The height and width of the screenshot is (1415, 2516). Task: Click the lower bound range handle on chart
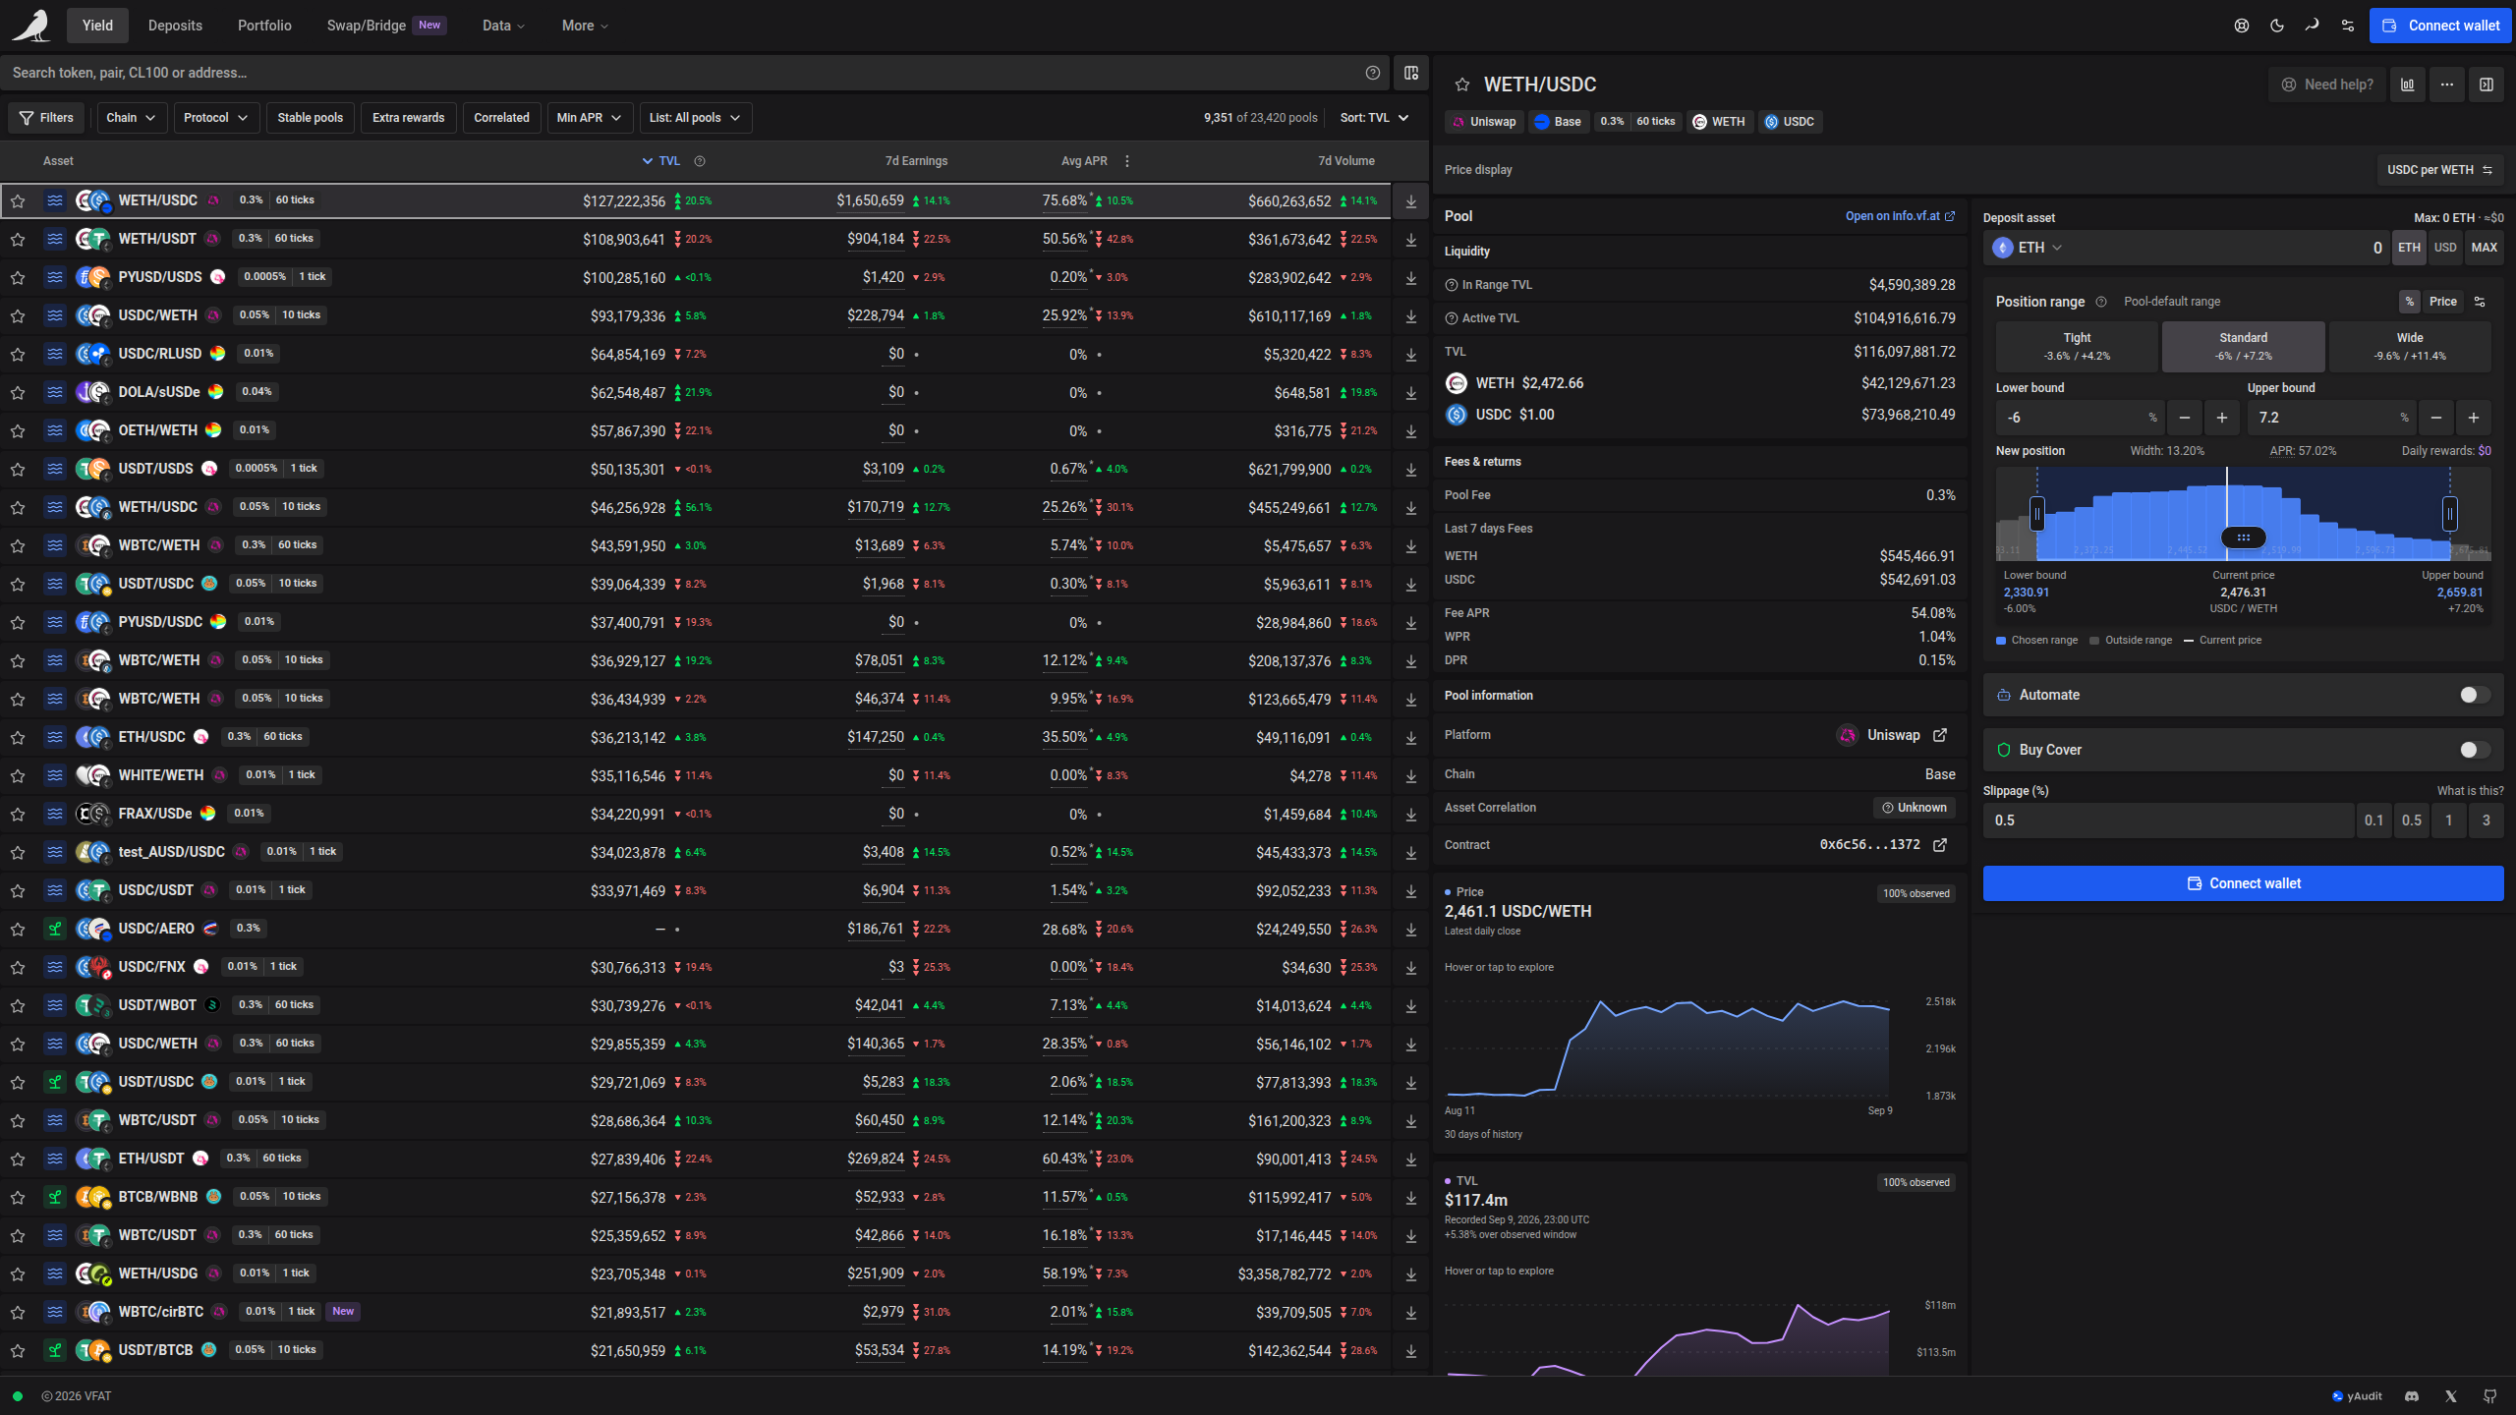(2037, 514)
